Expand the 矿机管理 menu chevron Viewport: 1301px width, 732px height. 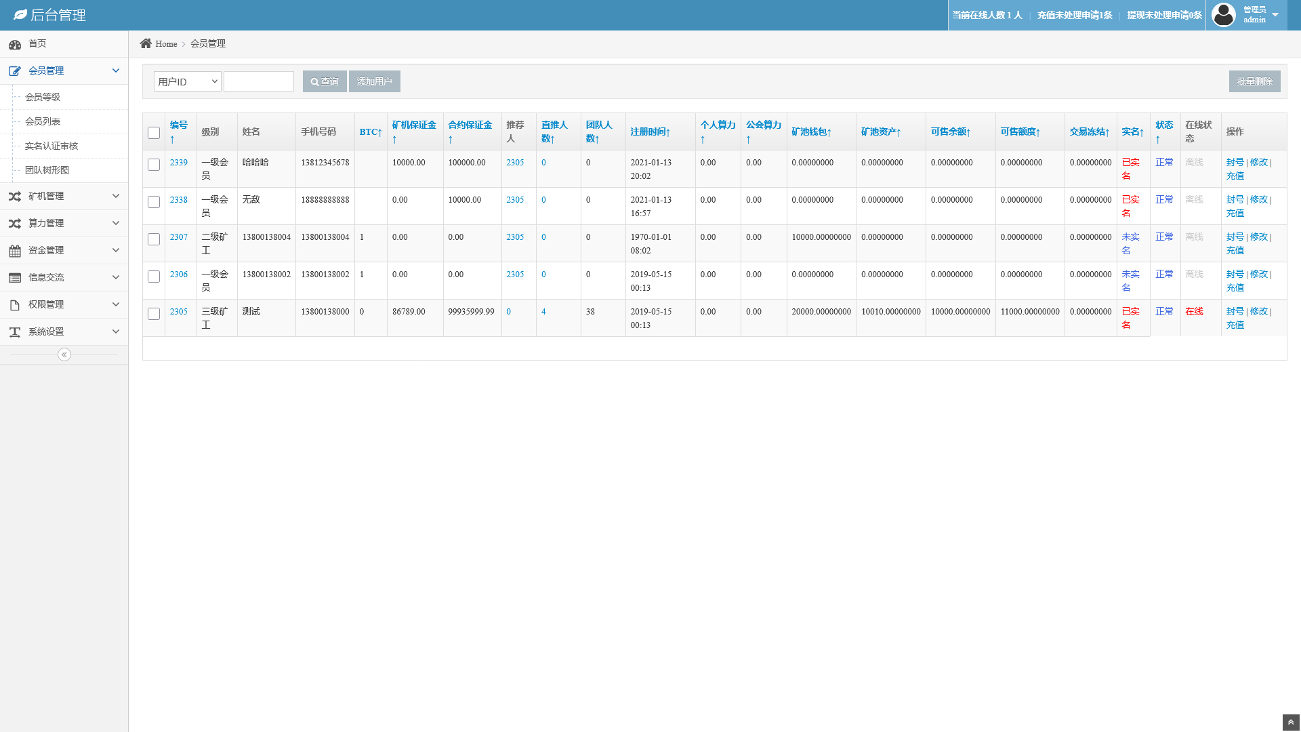[116, 196]
